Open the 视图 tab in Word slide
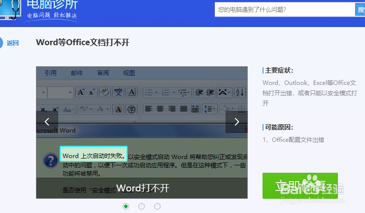This screenshot has height=213, width=365. [x=129, y=73]
